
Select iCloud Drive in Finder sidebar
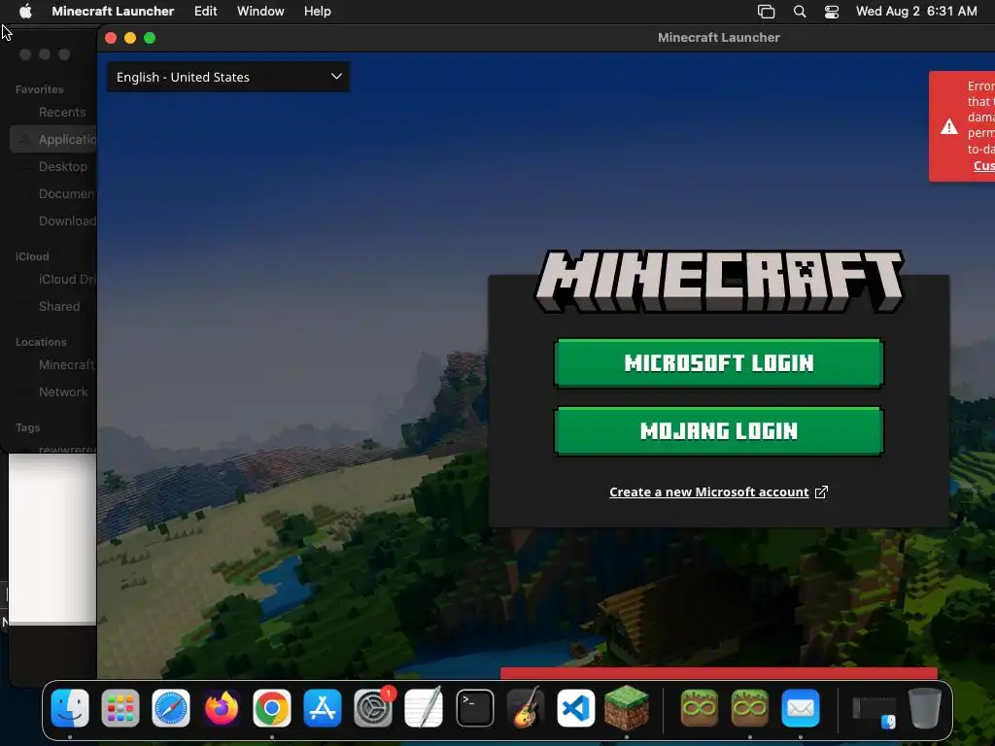click(53, 279)
